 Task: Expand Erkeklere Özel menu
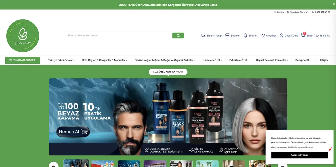click(x=239, y=60)
